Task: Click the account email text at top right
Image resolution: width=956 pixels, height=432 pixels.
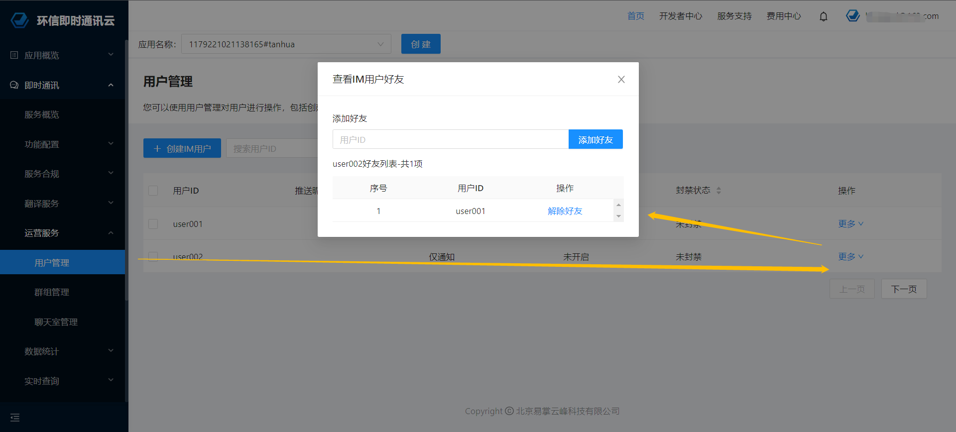Action: (902, 16)
